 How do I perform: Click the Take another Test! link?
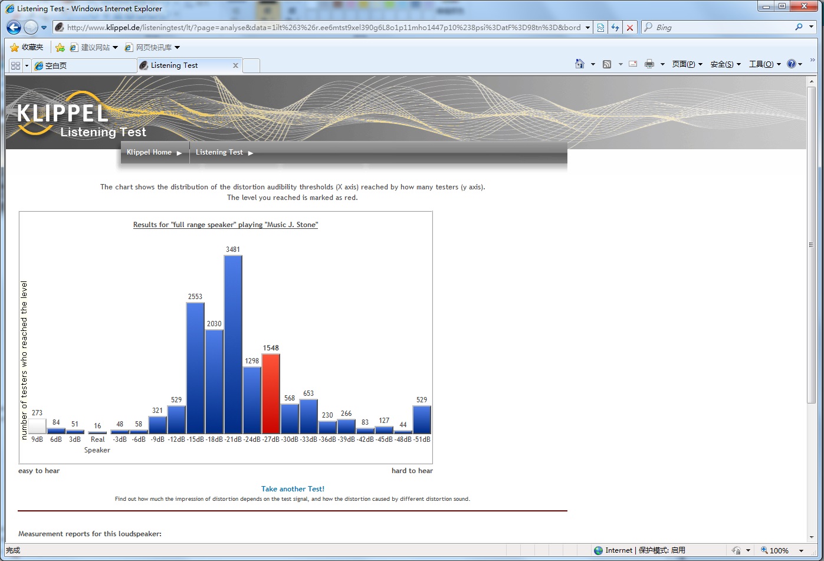(293, 489)
